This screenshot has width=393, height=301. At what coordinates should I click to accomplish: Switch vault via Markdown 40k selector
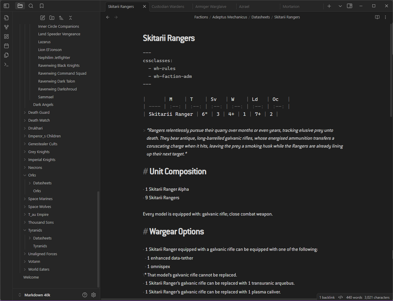point(34,295)
